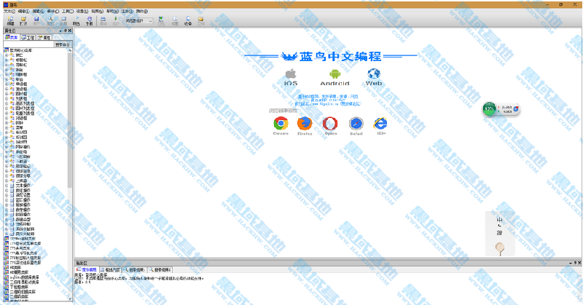Viewport: 583px width, 305px height.
Task: Open the 帮助(H) menu
Action: pyautogui.click(x=112, y=12)
